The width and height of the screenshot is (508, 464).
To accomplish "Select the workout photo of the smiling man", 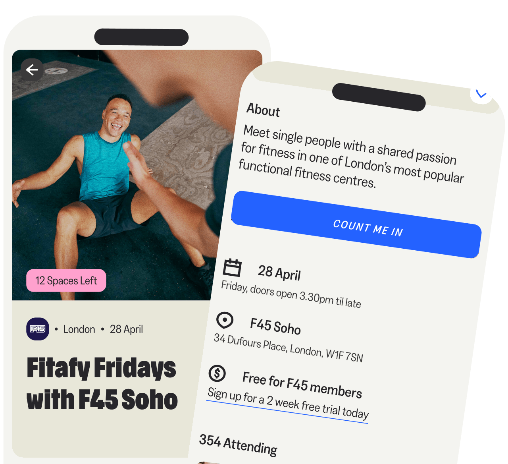I will [x=119, y=175].
